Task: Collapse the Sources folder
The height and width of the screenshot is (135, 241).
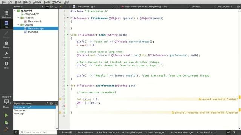Action: click(18, 25)
